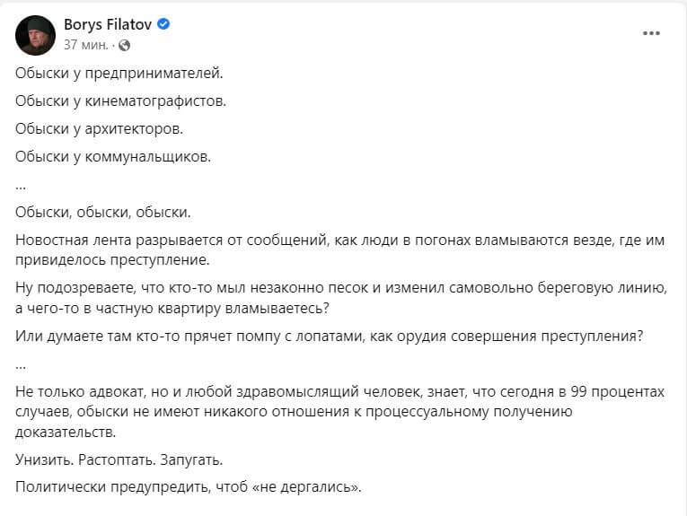Image resolution: width=687 pixels, height=516 pixels.
Task: Click the sentence starting 'Или думаете там'
Action: tap(329, 337)
